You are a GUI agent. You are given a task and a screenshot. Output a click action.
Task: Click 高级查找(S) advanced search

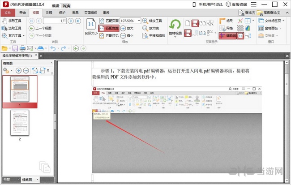(269, 13)
